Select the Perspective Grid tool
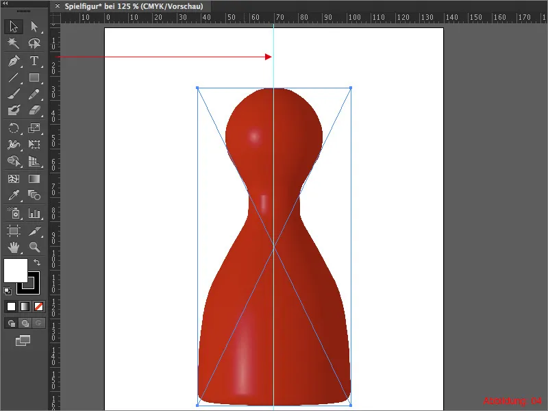Viewport: 548px width, 411px height. click(34, 161)
